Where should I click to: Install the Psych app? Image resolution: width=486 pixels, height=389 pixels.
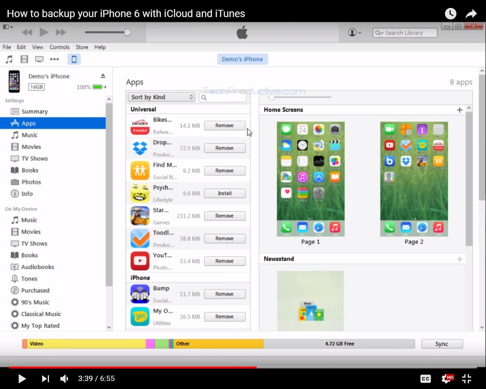coord(225,193)
